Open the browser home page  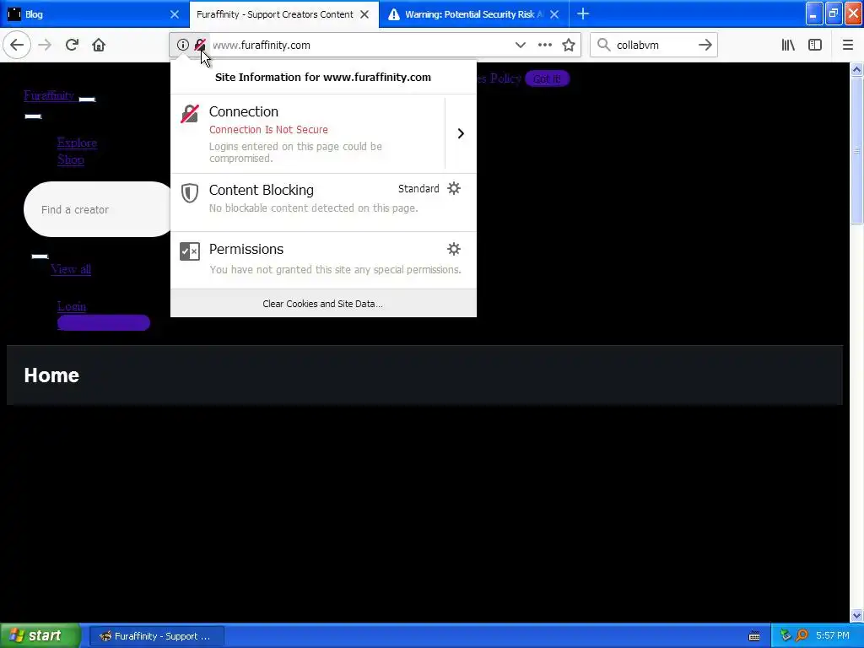(99, 46)
